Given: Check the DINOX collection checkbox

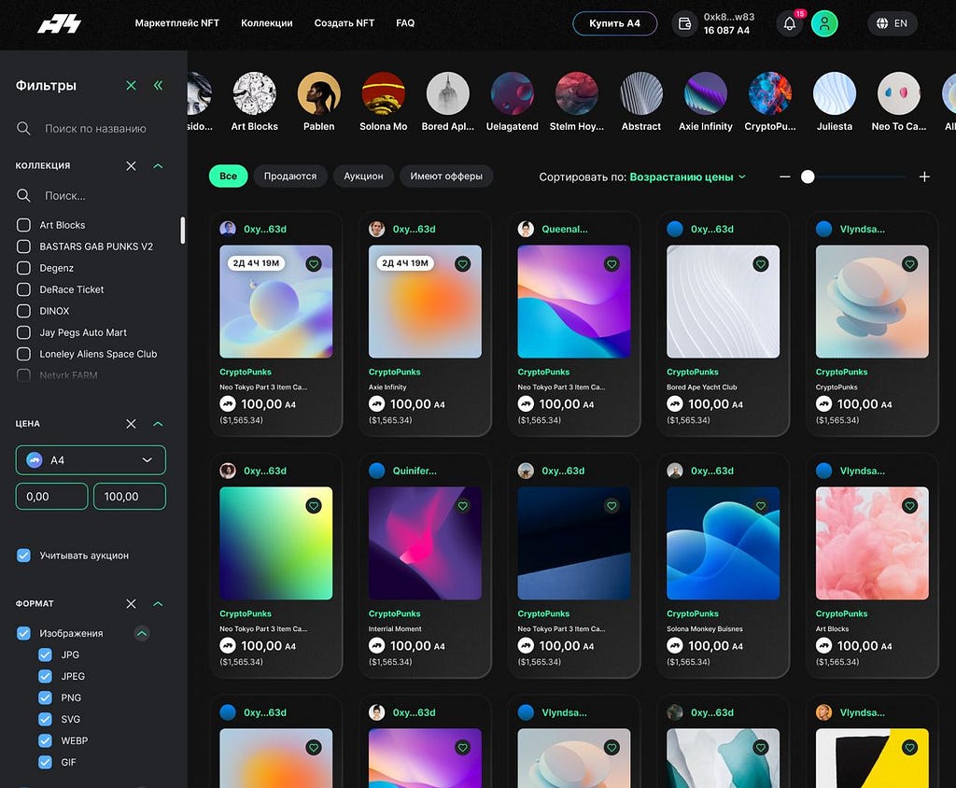Looking at the screenshot, I should [23, 311].
